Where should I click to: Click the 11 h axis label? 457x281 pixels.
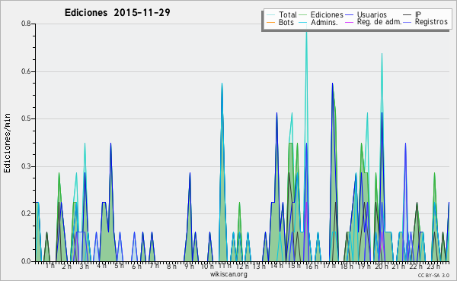[225, 266]
